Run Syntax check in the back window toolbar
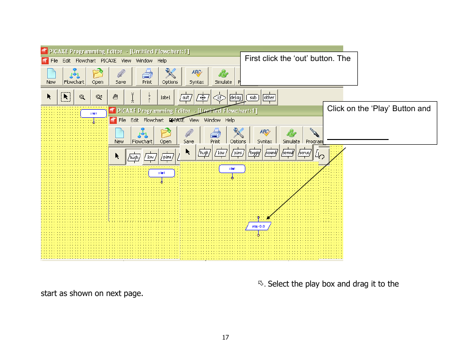451x349 pixels. pos(197,76)
